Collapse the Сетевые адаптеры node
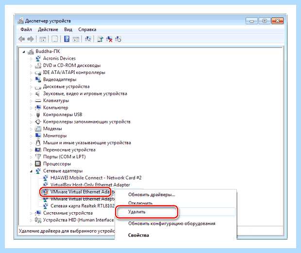The width and height of the screenshot is (301, 253). [31, 171]
